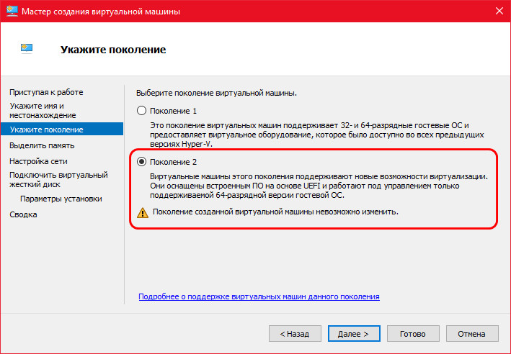Image resolution: width=511 pixels, height=354 pixels.
Task: Jump to the Выделить память step
Action: point(42,145)
